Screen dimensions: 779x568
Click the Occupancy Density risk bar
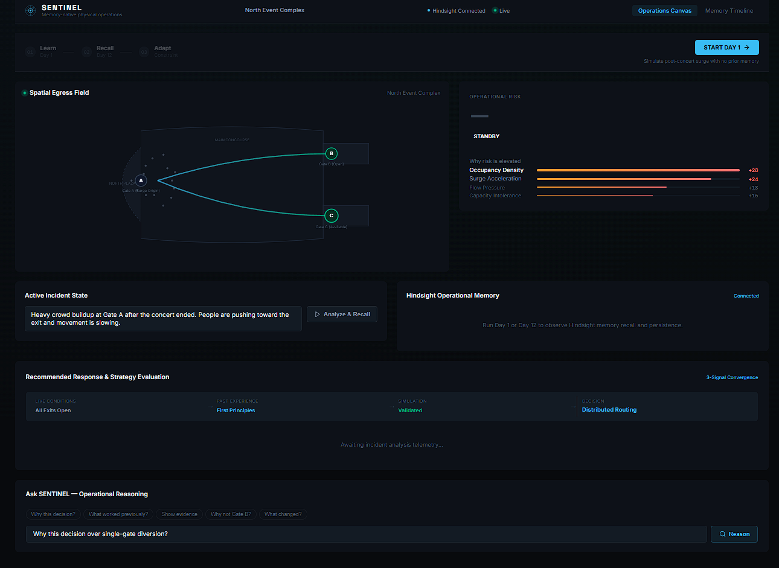(638, 170)
